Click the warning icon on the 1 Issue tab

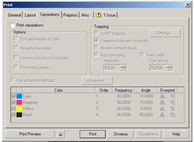[x=98, y=15]
